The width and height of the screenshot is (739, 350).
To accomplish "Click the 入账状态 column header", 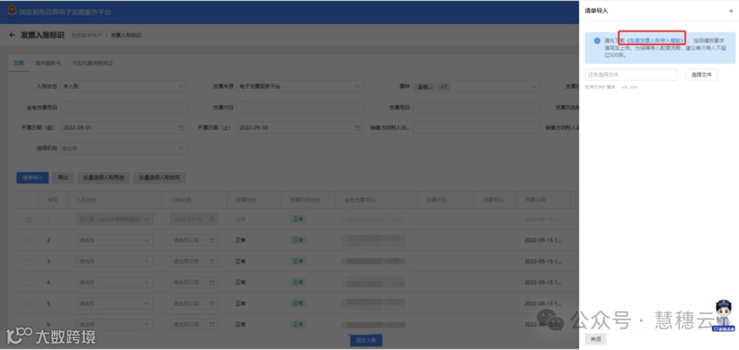I will (86, 200).
